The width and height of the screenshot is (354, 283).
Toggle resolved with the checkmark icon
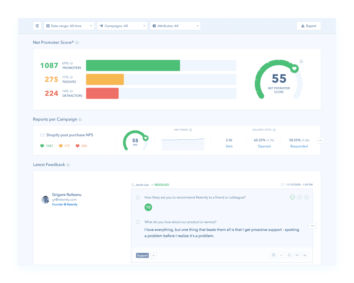(282, 255)
